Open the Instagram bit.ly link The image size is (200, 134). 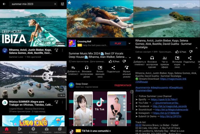[x=166, y=113]
